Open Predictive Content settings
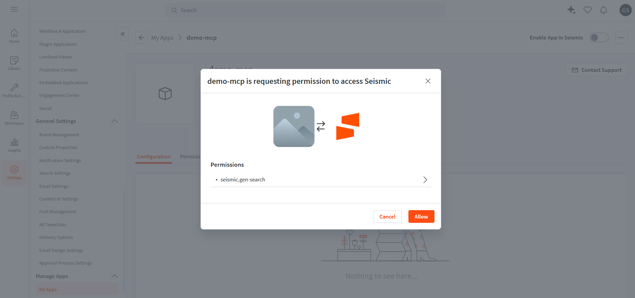 [x=58, y=70]
